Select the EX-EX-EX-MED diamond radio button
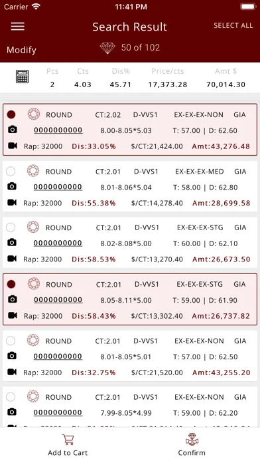 coord(11,171)
